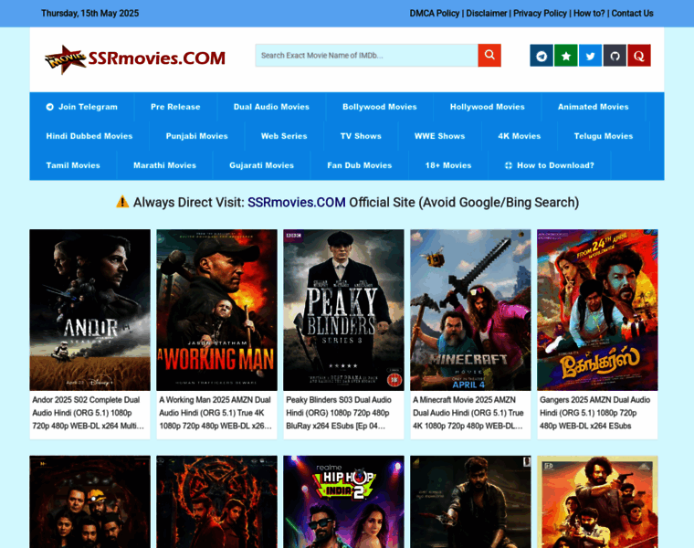694x548 pixels.
Task: Go to Hollywood Movies
Action: (x=488, y=107)
